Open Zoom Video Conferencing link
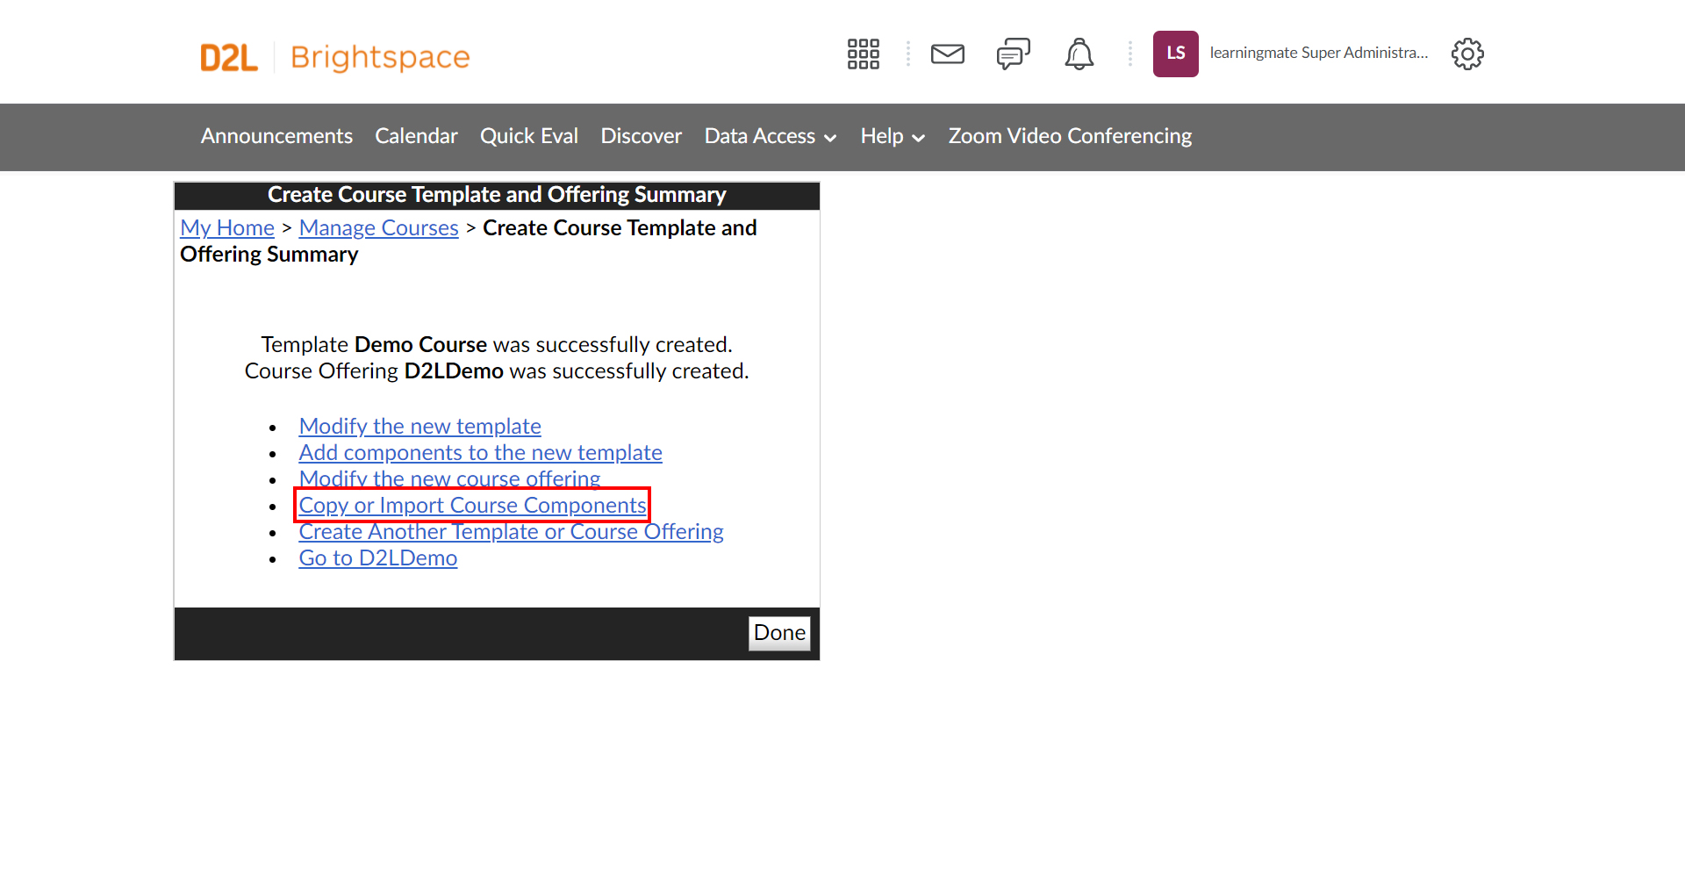 pos(1070,136)
